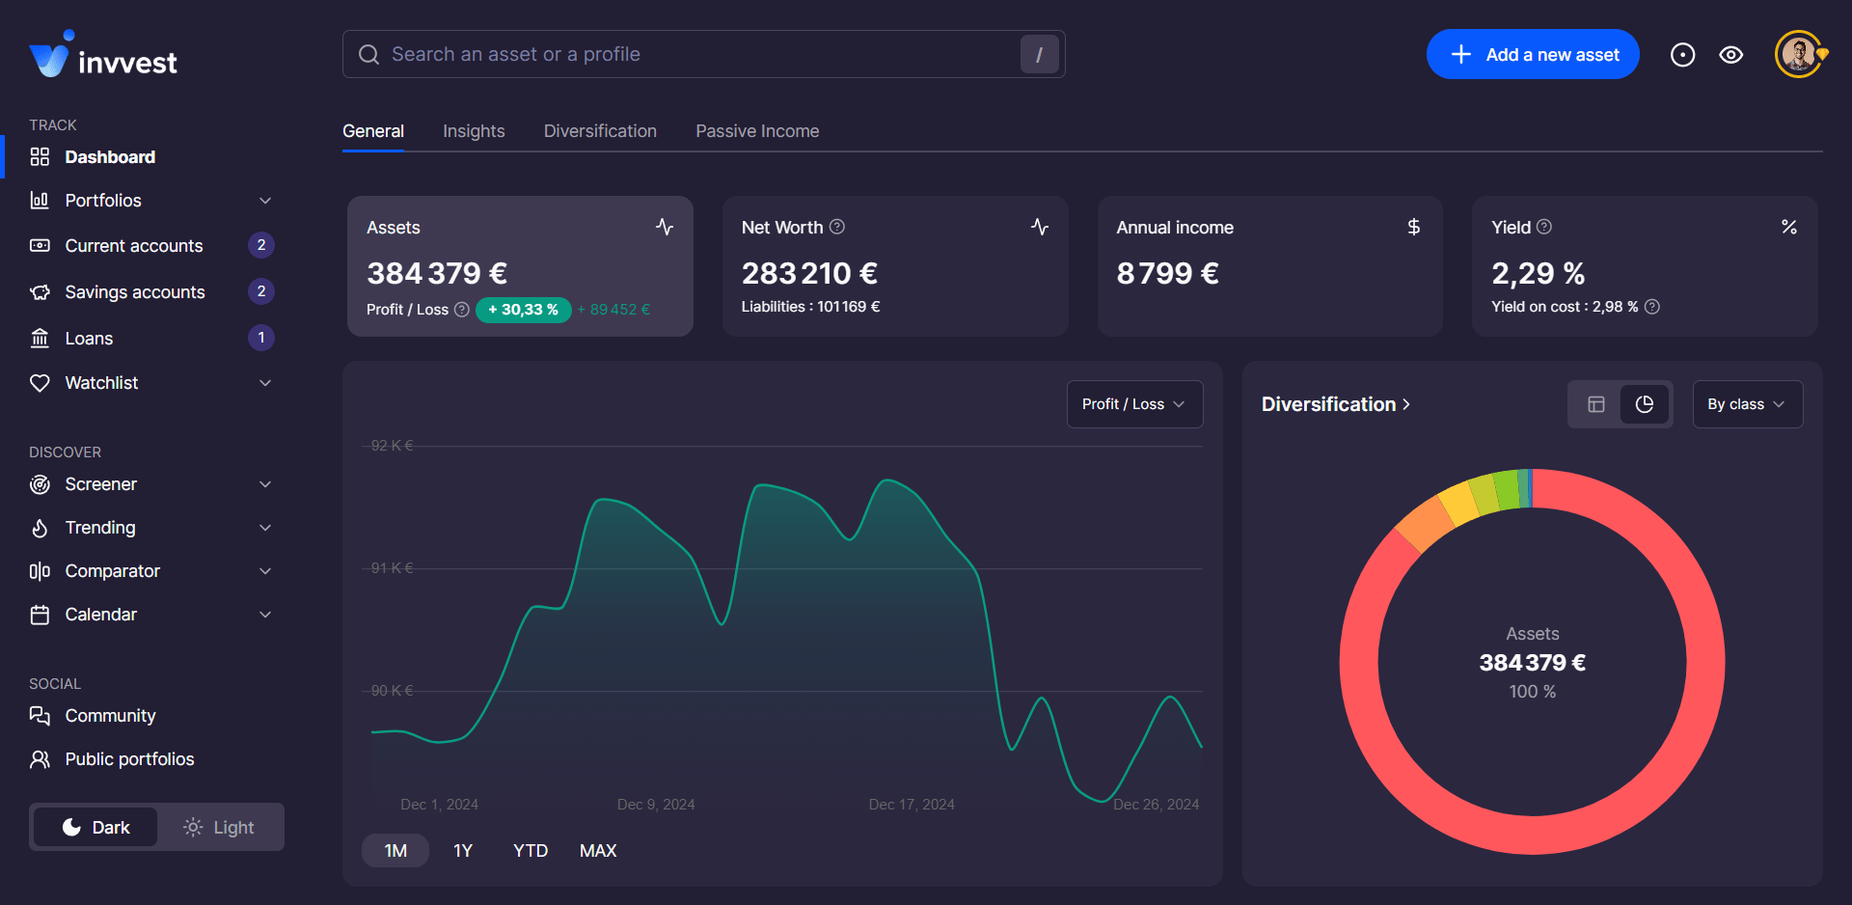The image size is (1852, 905).
Task: Open the Passive Income tab
Action: tap(757, 131)
